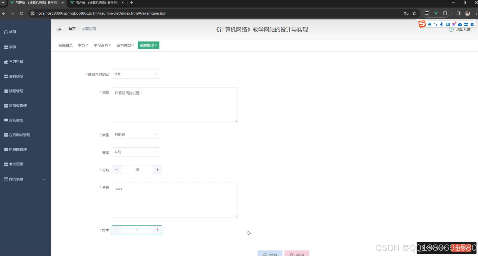Click the address bar URL
Image resolution: width=478 pixels, height=256 pixels.
tap(102, 13)
